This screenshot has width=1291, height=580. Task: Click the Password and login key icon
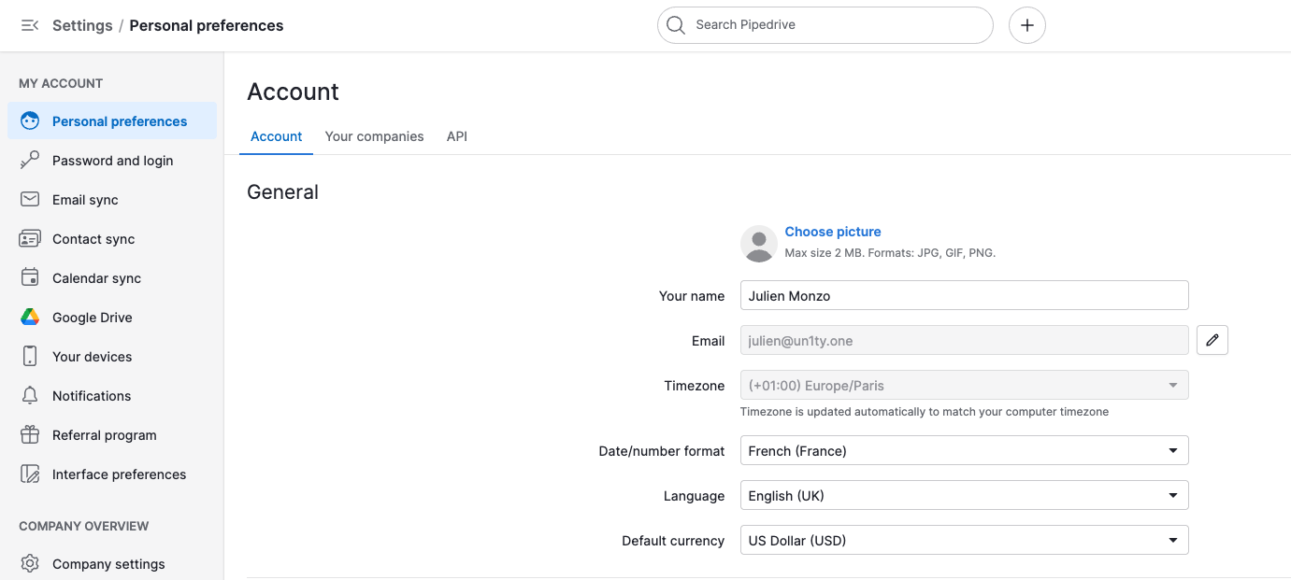pos(30,161)
